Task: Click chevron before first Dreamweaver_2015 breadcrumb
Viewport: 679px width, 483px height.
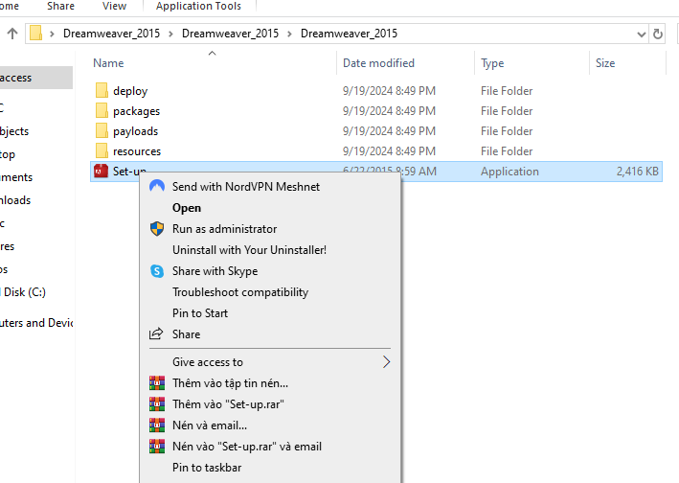Action: (52, 34)
